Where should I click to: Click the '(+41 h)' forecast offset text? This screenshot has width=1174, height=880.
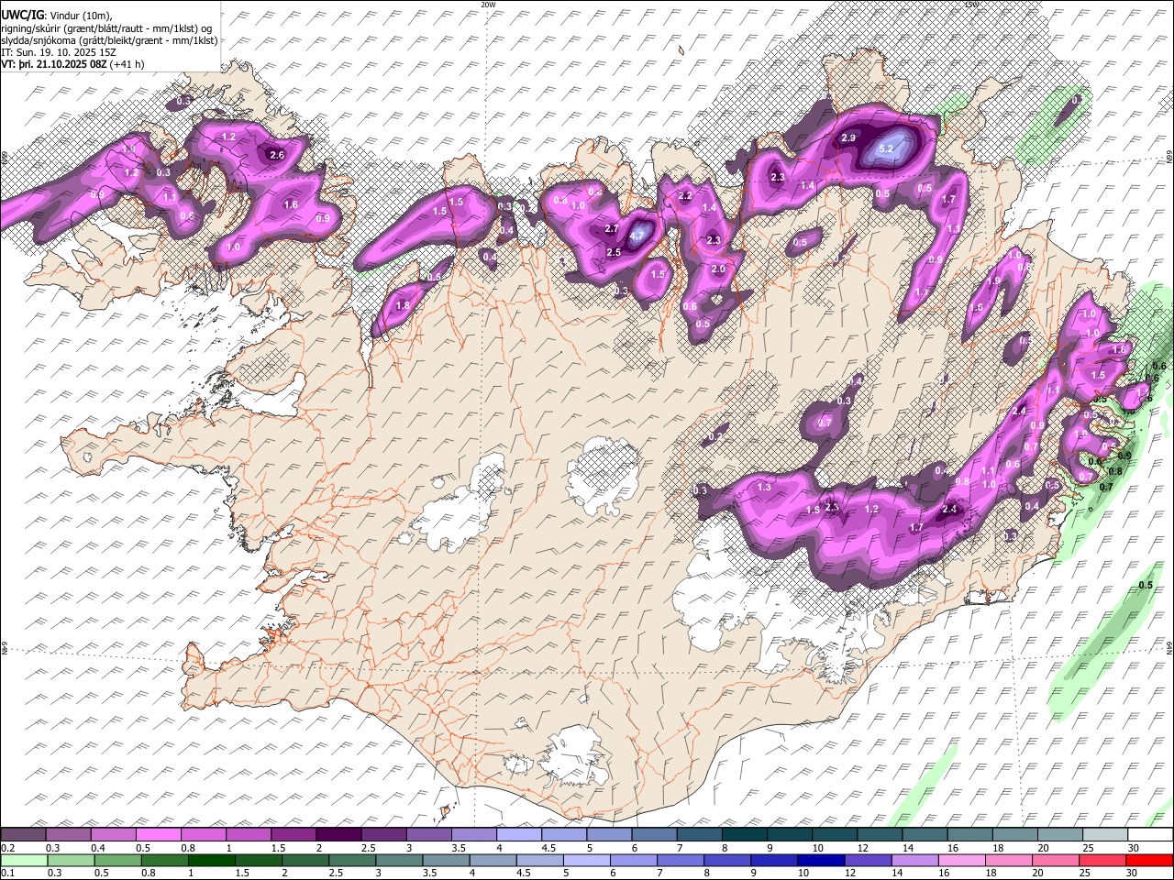(127, 65)
